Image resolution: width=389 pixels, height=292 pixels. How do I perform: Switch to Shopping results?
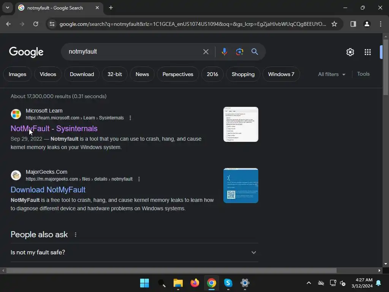point(243,74)
